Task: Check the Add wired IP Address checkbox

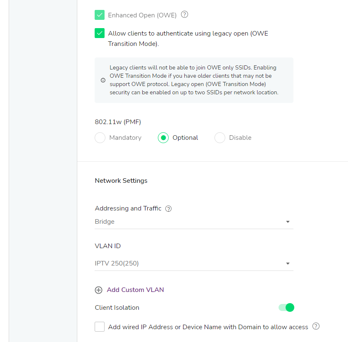Action: click(99, 326)
